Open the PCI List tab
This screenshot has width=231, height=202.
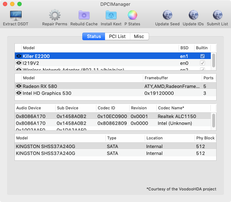[x=117, y=36]
